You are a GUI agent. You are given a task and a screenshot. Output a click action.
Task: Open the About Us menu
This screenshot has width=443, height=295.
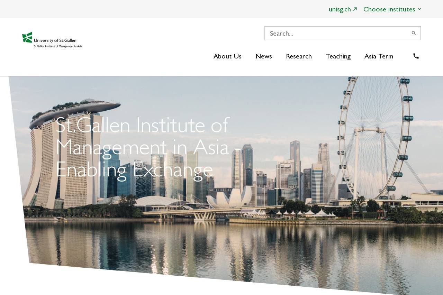pyautogui.click(x=227, y=56)
